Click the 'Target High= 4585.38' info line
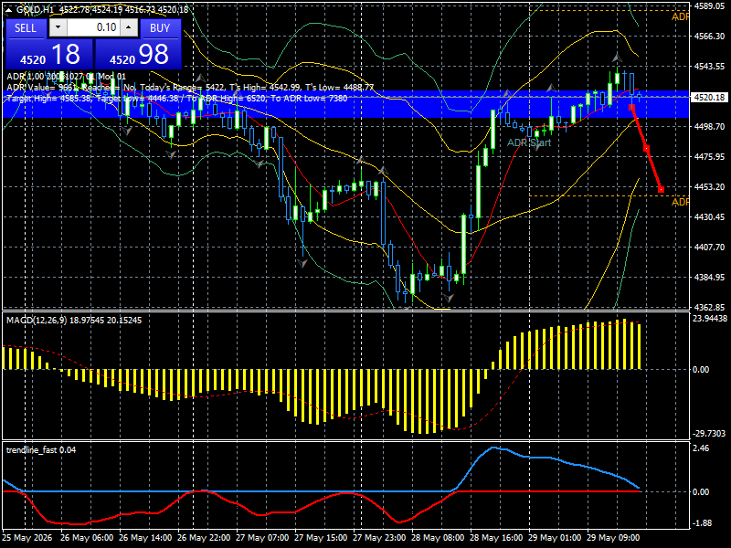This screenshot has height=548, width=731. 177,99
